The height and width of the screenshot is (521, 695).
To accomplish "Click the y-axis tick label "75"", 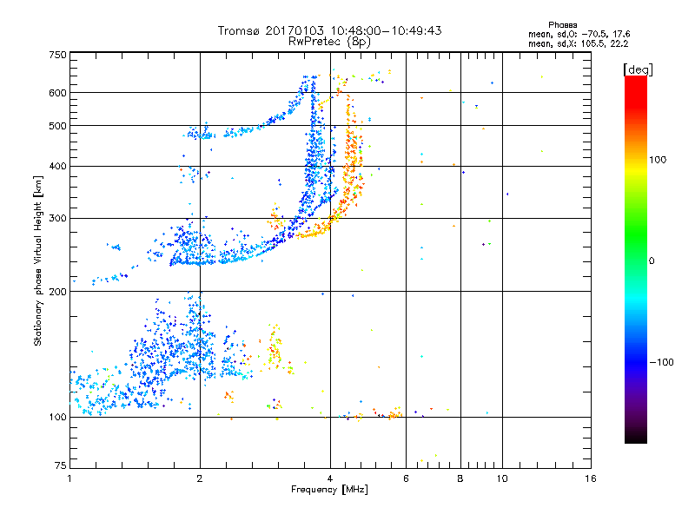I will tap(61, 465).
